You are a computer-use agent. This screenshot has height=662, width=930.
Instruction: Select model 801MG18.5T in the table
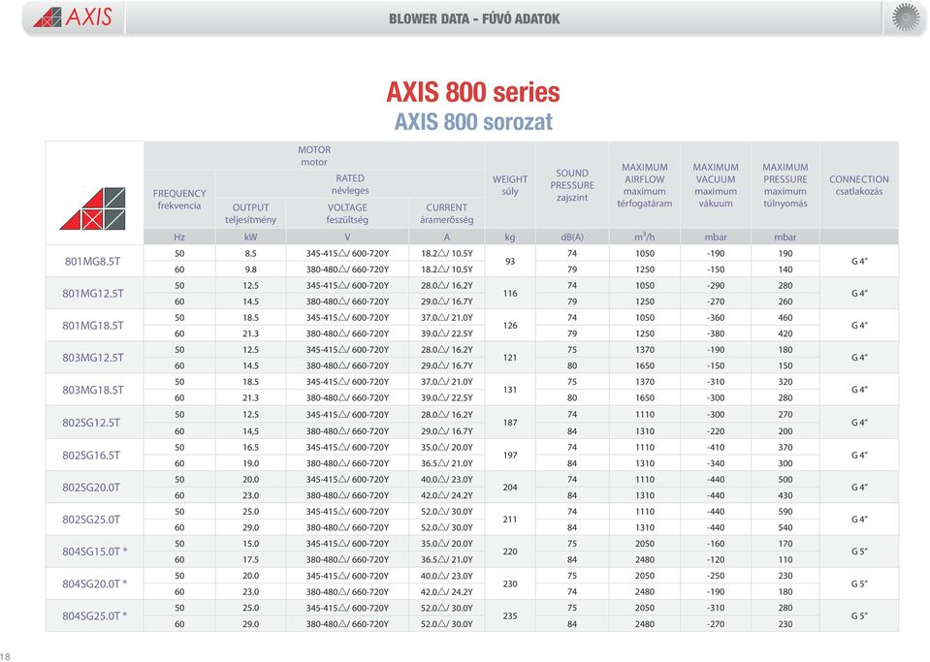pyautogui.click(x=93, y=326)
